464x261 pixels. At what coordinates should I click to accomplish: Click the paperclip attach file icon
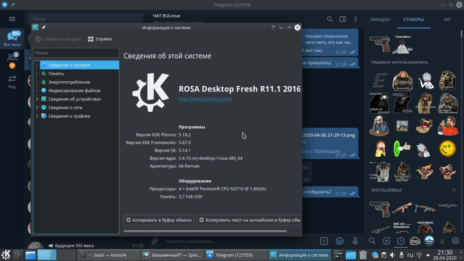[155, 241]
